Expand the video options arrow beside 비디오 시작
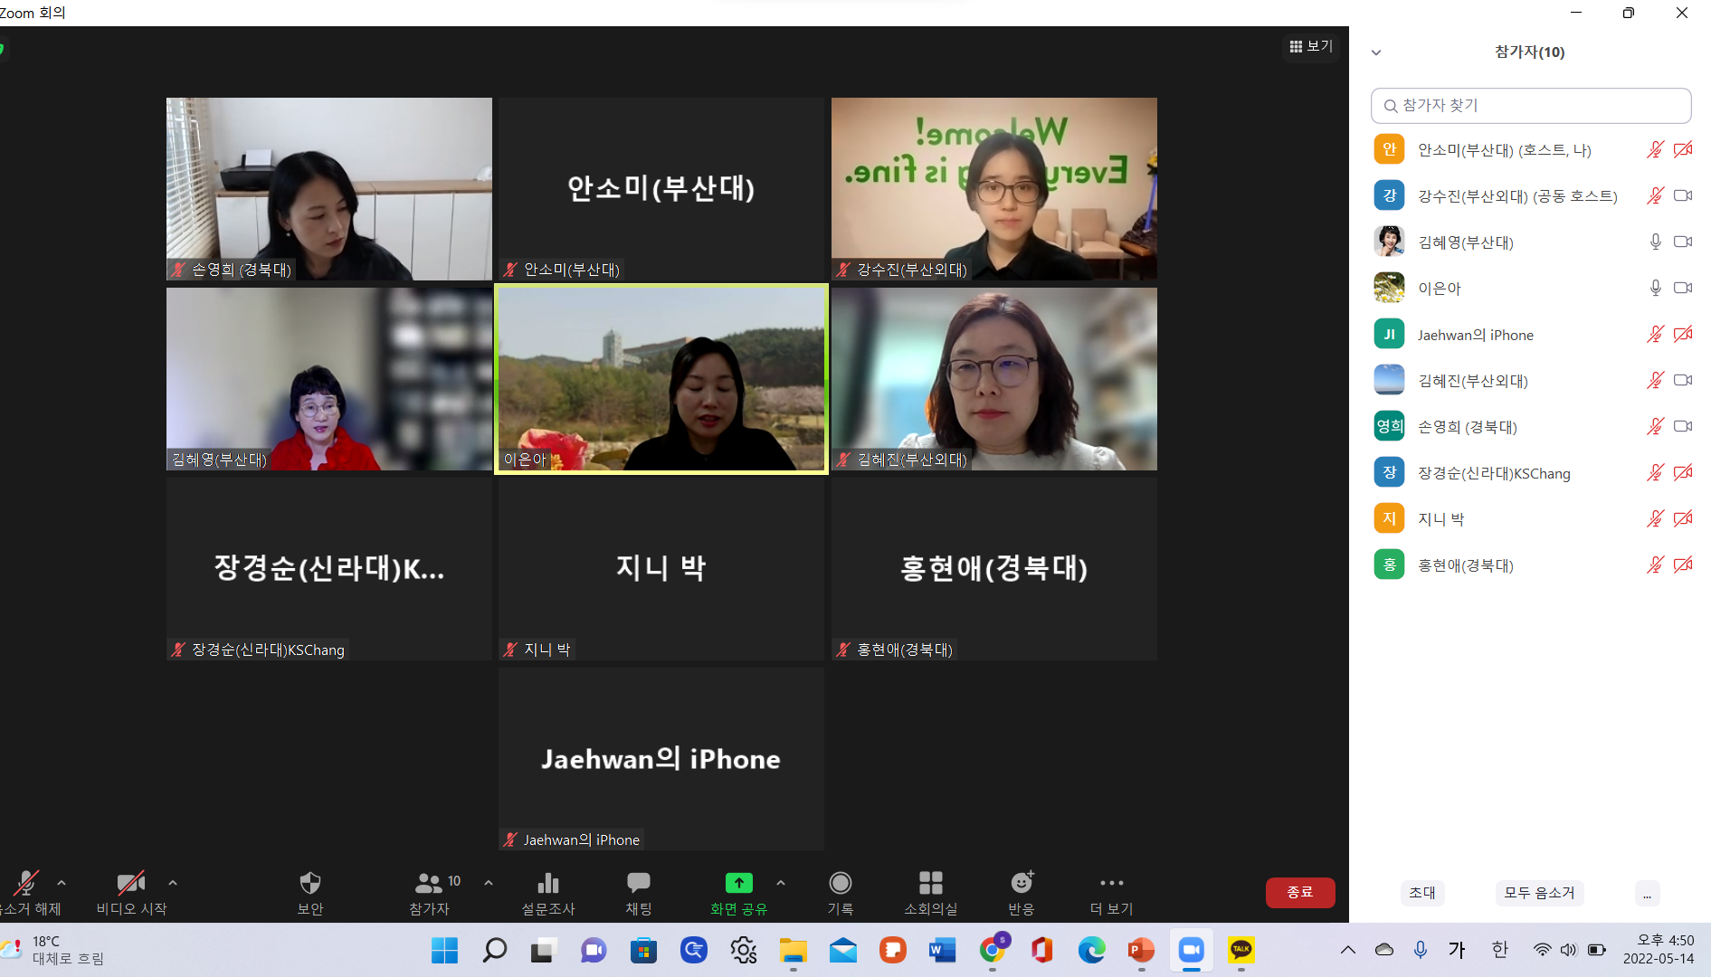The image size is (1711, 977). (x=173, y=883)
